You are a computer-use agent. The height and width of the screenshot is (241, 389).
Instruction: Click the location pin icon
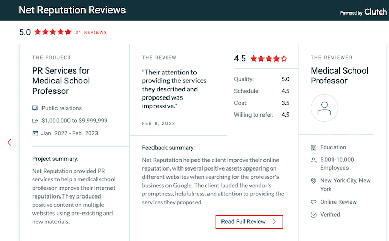click(x=314, y=181)
